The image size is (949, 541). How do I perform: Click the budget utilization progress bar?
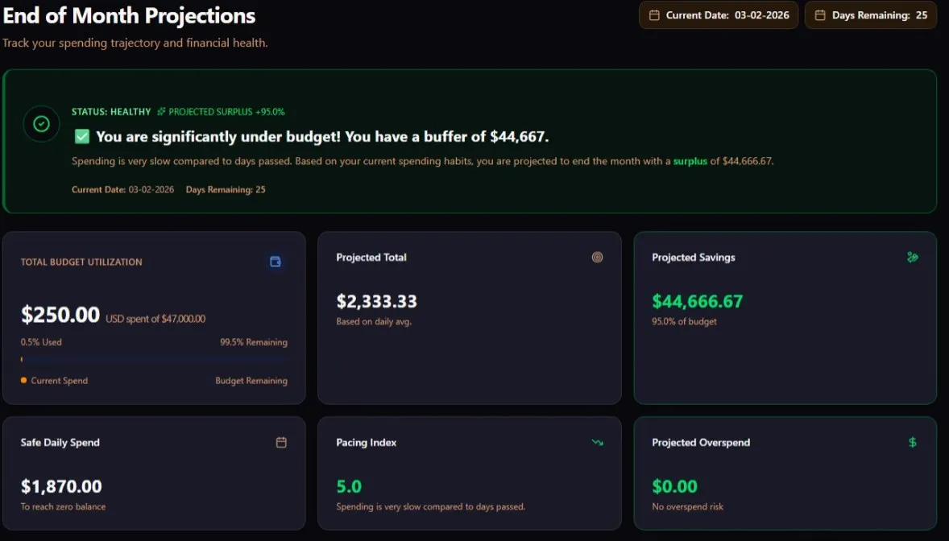(x=154, y=359)
